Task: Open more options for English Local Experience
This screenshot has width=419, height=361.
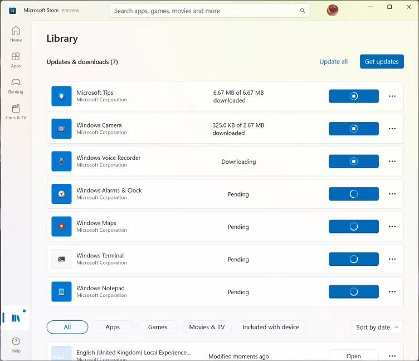Action: point(392,355)
